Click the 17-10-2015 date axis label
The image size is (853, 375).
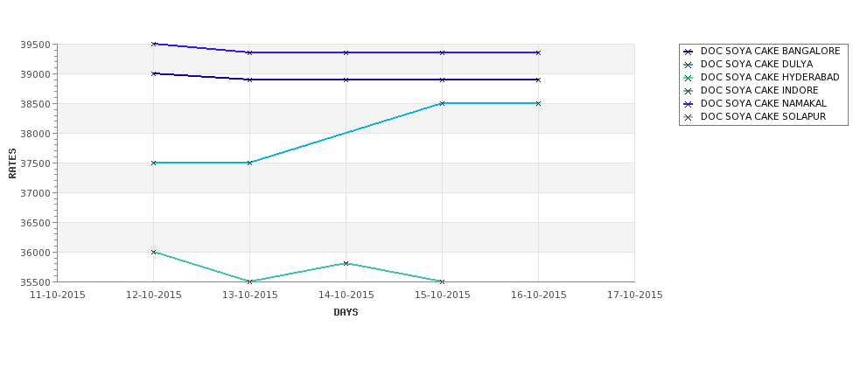[x=635, y=295]
